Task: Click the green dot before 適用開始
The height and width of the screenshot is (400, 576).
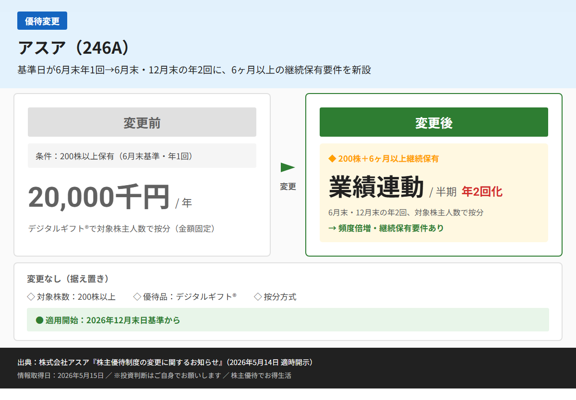Action: [40, 320]
